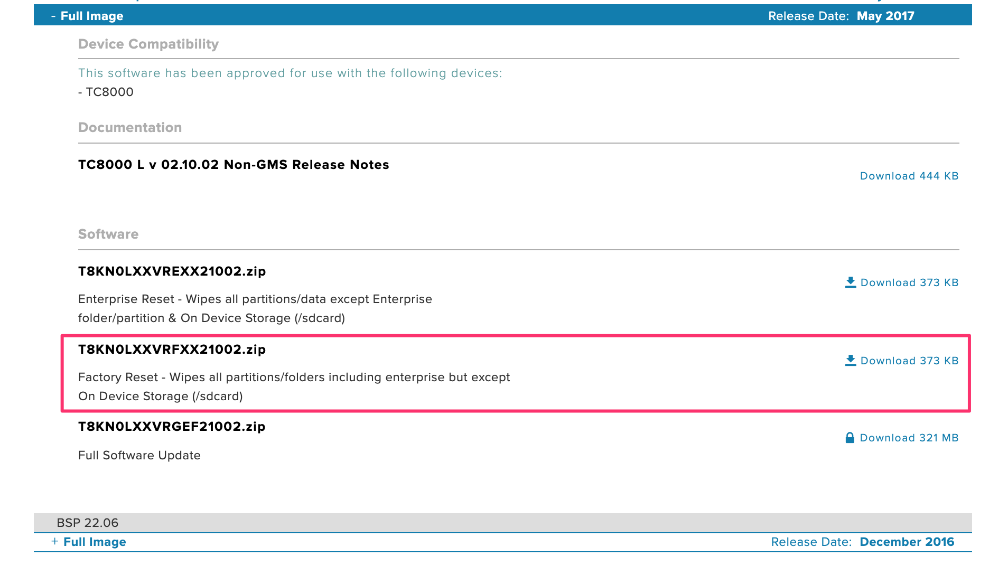Click the lock icon beside Download 321 MB

coord(850,438)
